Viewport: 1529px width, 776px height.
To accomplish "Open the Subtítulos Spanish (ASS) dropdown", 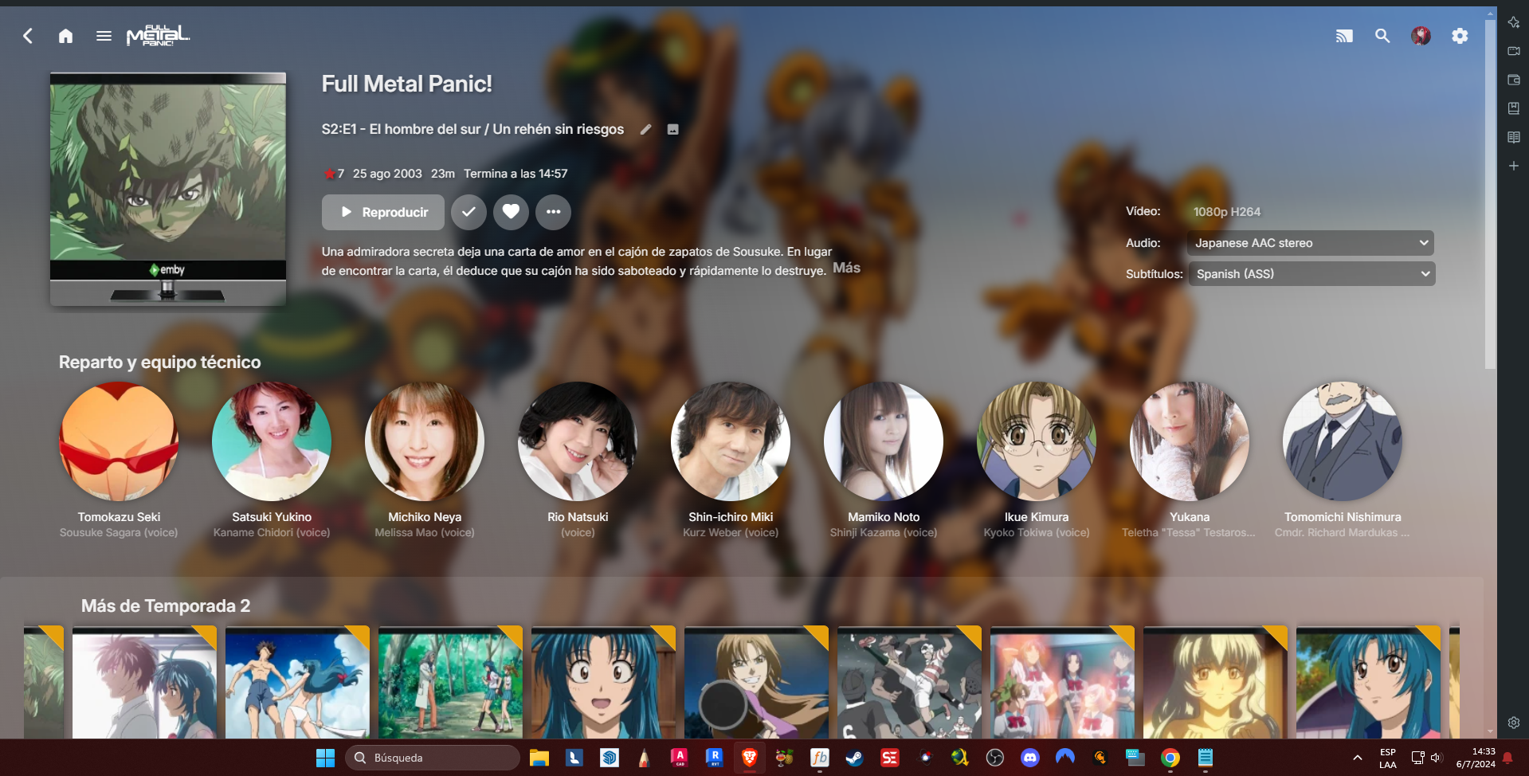I will pyautogui.click(x=1311, y=274).
